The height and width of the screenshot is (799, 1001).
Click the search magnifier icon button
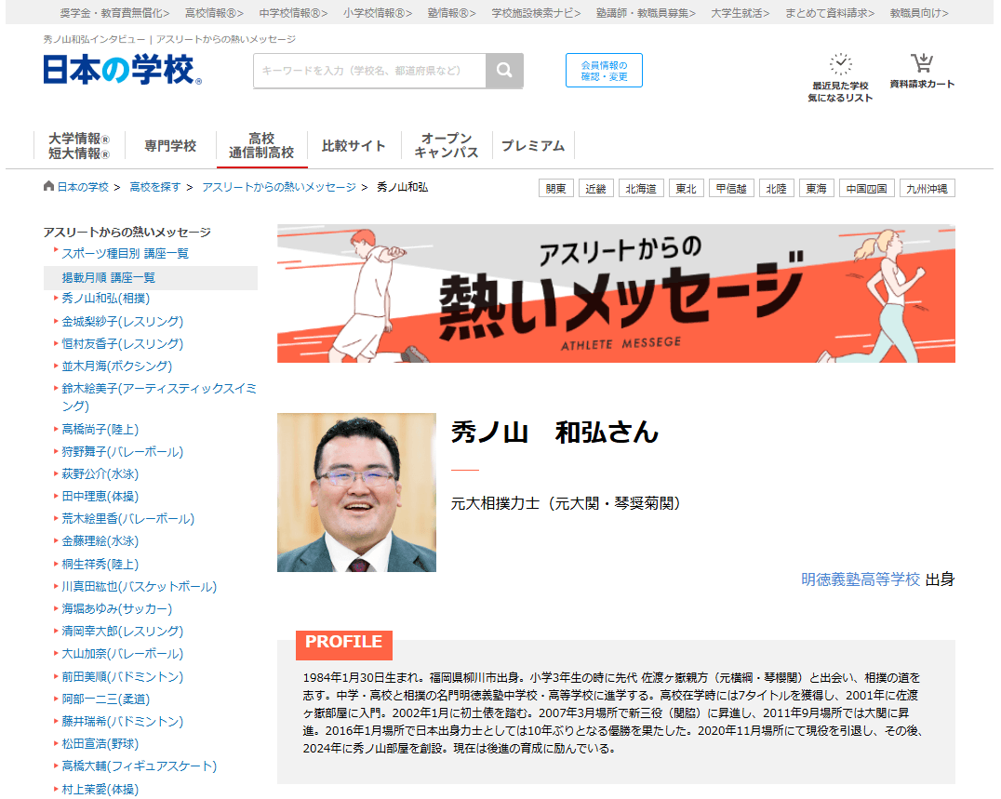(x=504, y=70)
